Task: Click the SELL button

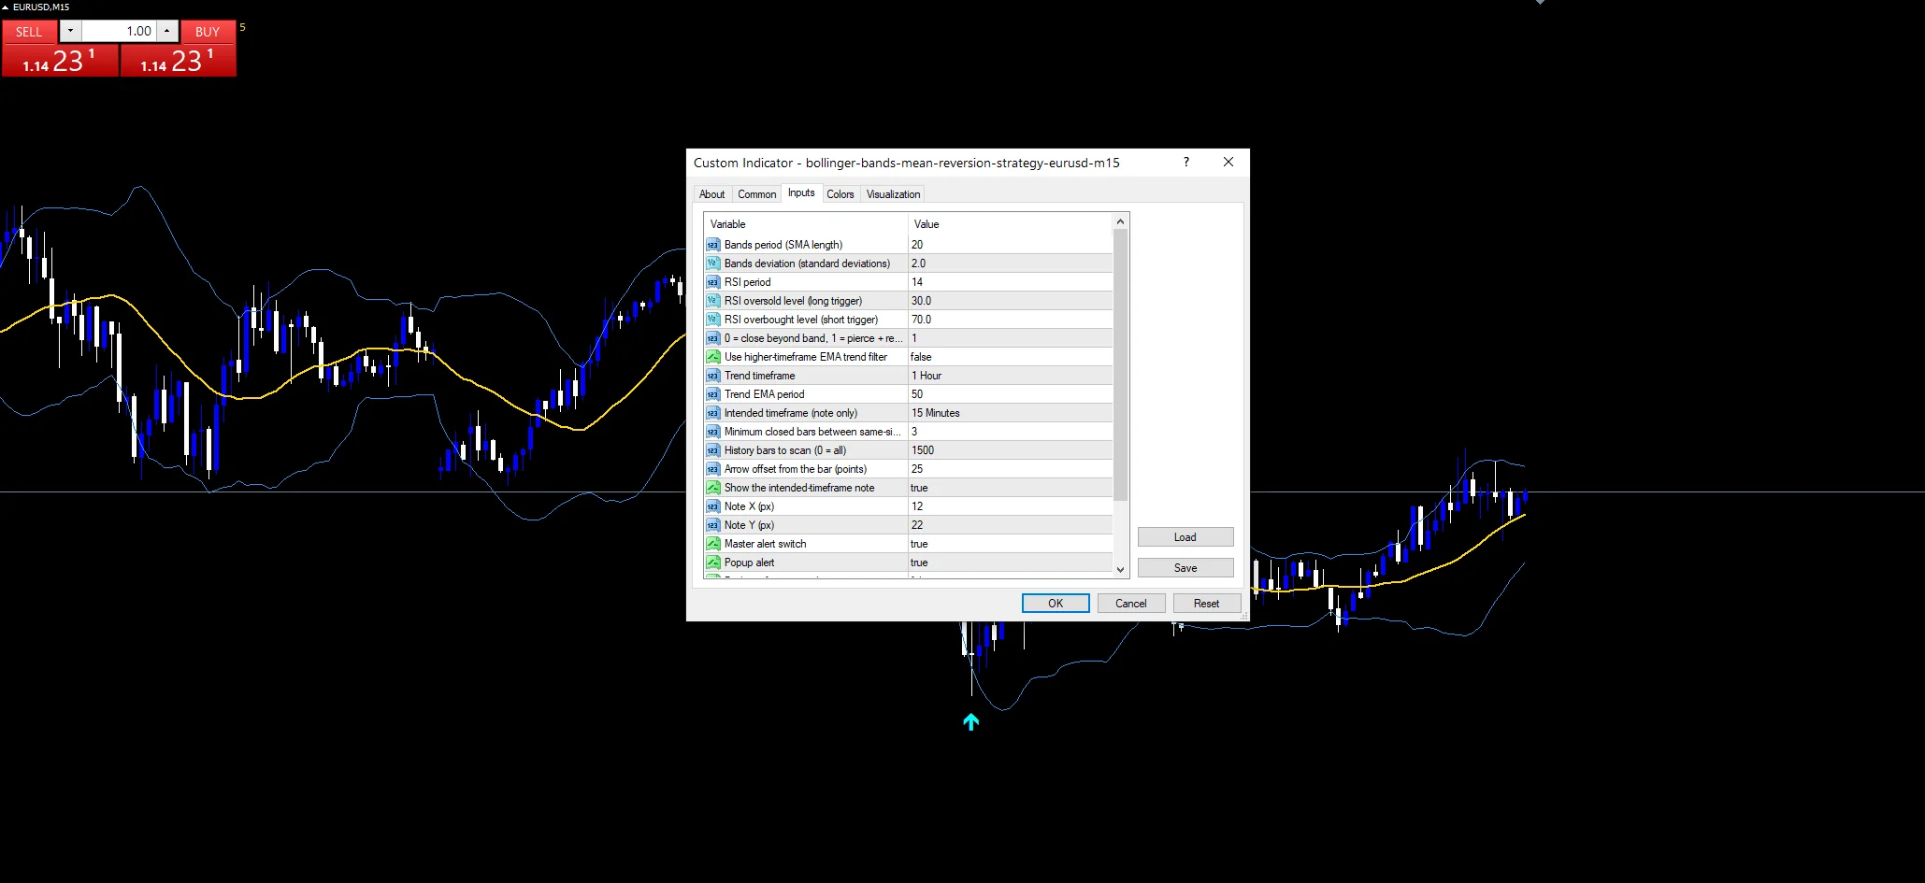Action: coord(29,32)
